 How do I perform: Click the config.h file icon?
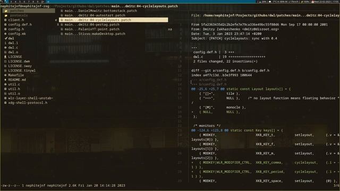pos(5,29)
